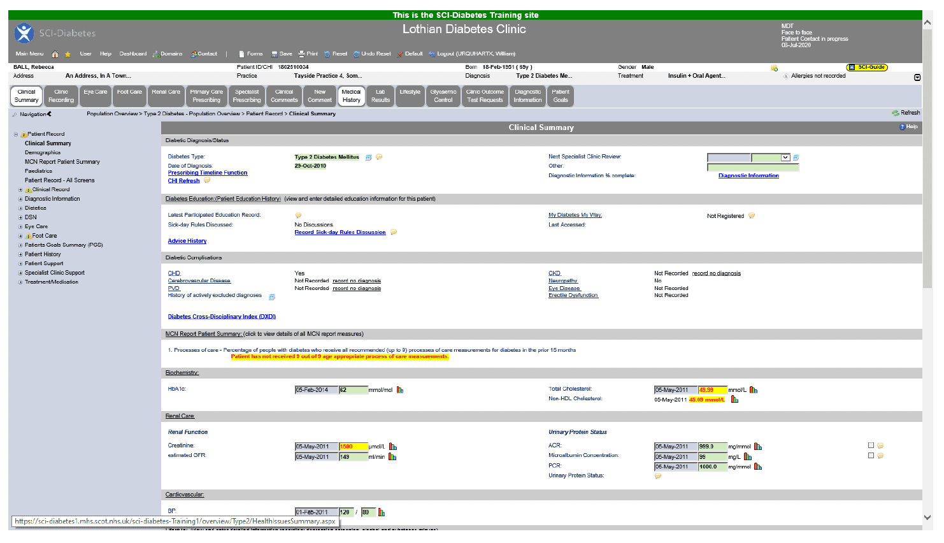
Task: Open the BP graph icon
Action: [382, 512]
